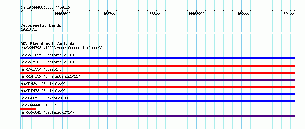
Task: Select the 19q13.31 band label
Action: pos(29,30)
